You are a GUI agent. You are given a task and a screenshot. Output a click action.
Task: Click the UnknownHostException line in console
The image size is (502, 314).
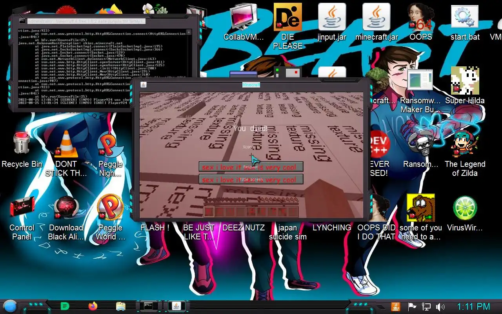pyautogui.click(x=71, y=43)
